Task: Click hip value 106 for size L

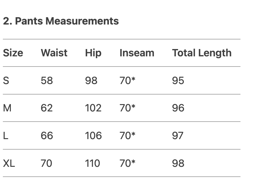Action: click(93, 136)
